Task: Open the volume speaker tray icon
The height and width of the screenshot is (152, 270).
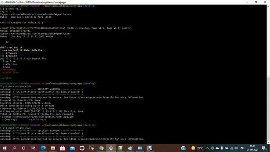Action: [236, 148]
